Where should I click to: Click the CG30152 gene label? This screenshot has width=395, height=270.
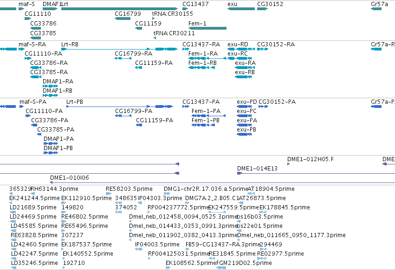click(x=270, y=4)
